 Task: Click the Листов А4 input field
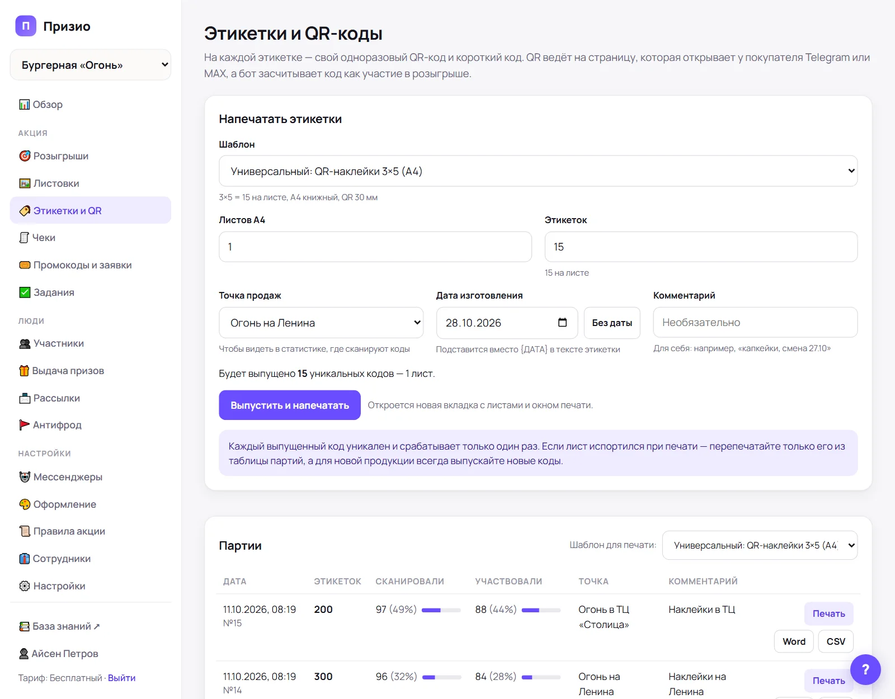(x=375, y=247)
